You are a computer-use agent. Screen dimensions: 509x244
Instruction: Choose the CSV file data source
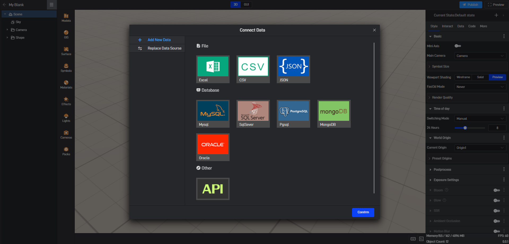(x=253, y=69)
